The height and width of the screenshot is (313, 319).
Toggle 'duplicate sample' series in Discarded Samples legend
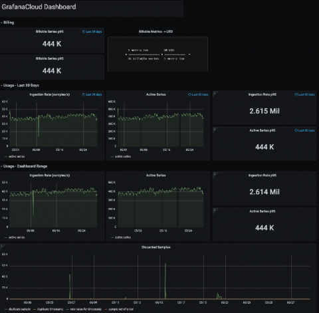(x=19, y=309)
